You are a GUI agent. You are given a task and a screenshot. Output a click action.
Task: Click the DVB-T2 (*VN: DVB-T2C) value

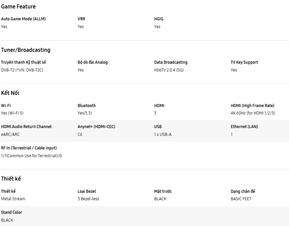pyautogui.click(x=22, y=70)
